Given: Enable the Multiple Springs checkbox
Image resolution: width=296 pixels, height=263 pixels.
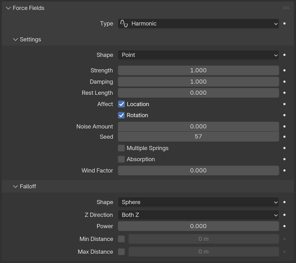Looking at the screenshot, I should pyautogui.click(x=121, y=148).
